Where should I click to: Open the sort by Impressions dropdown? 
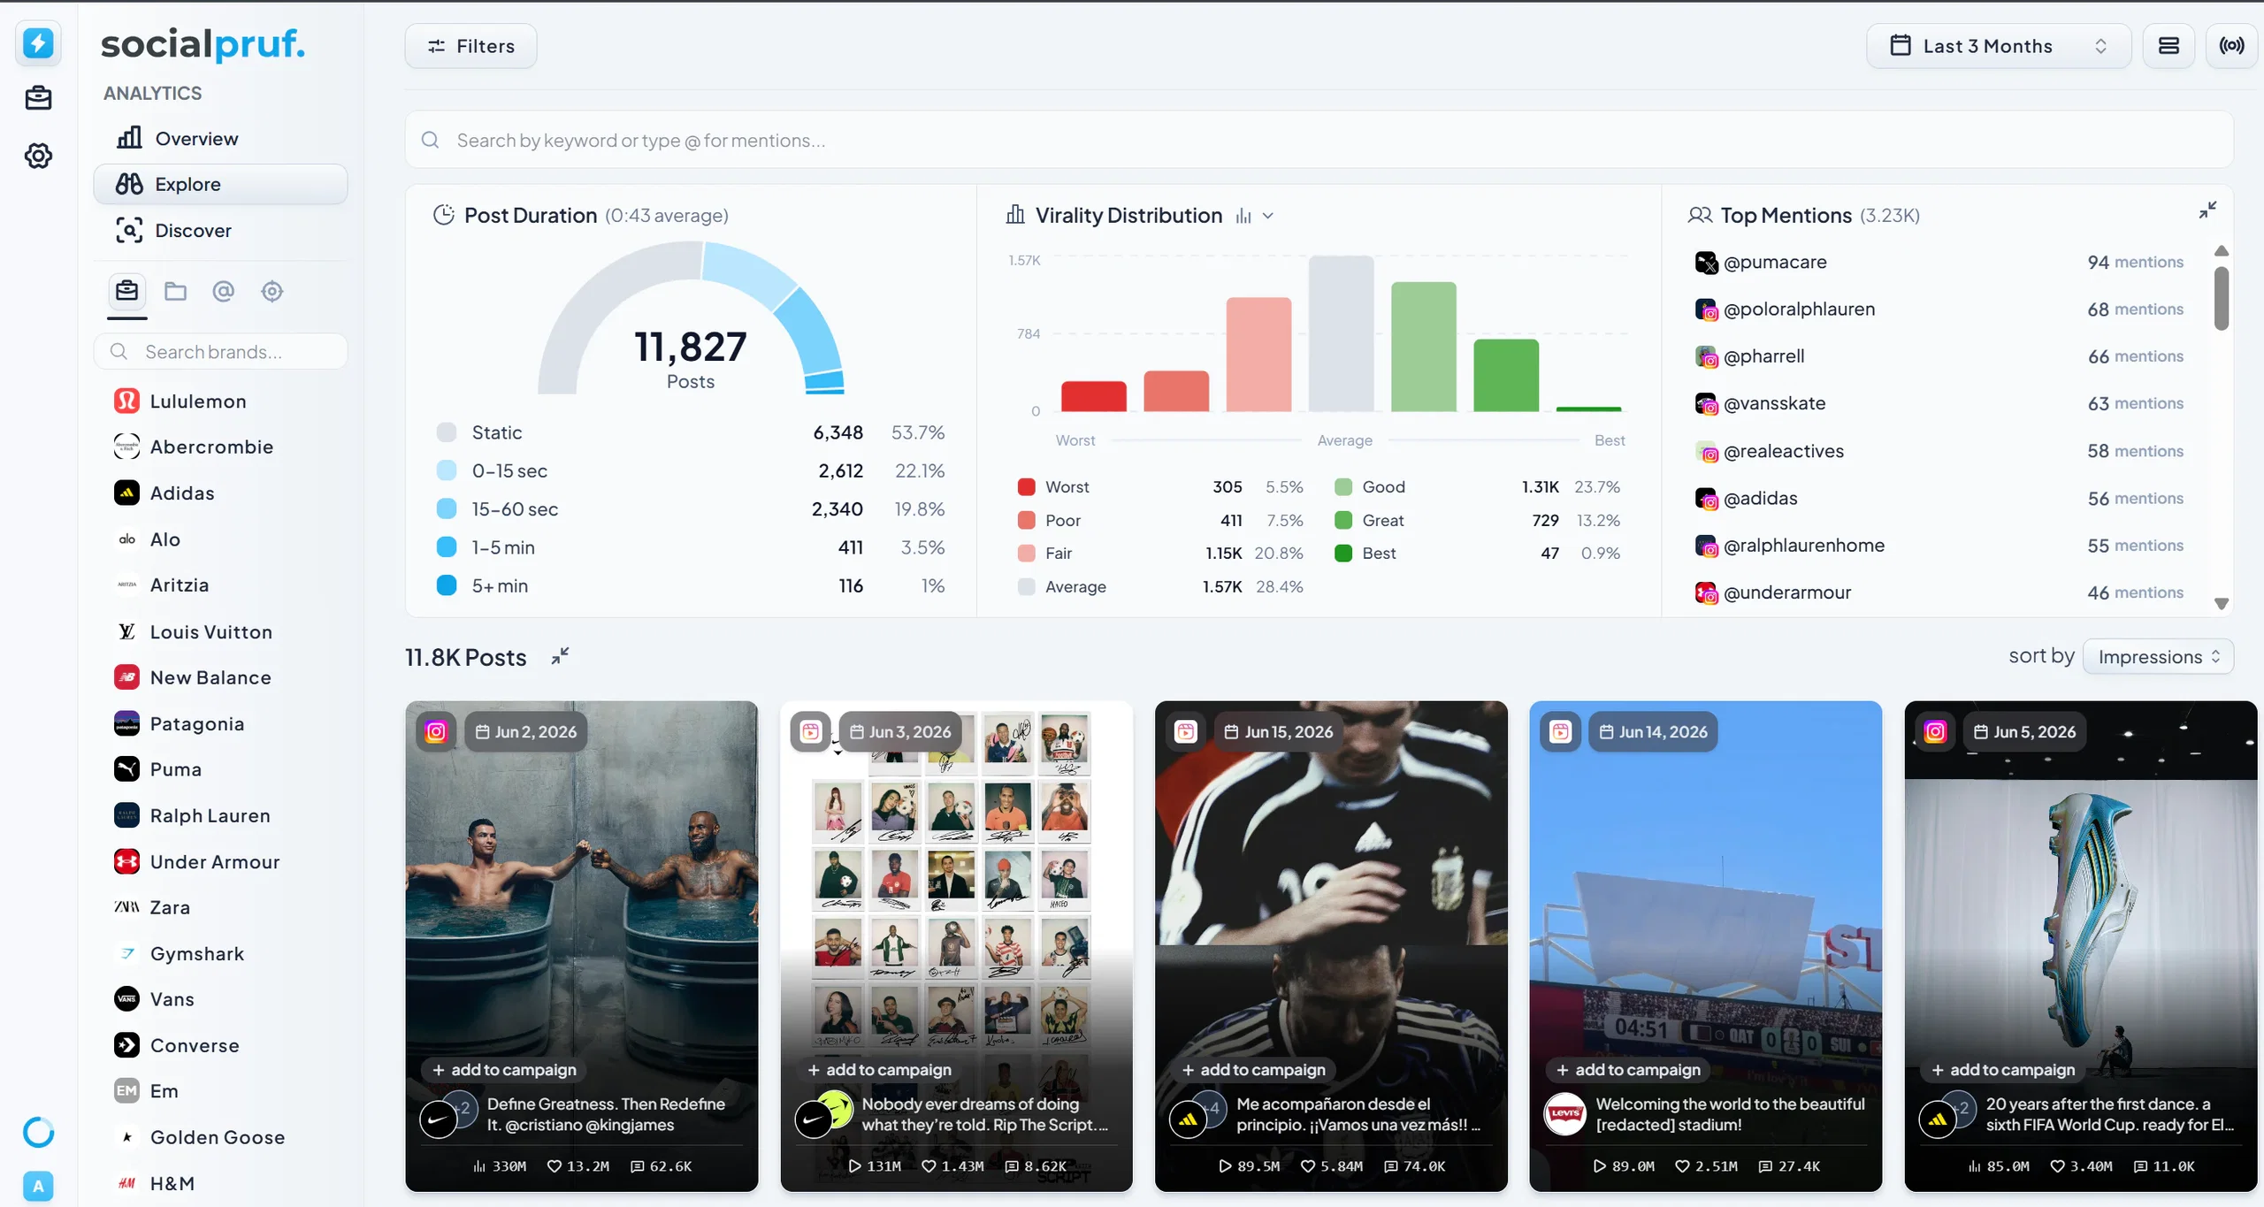pyautogui.click(x=2158, y=656)
